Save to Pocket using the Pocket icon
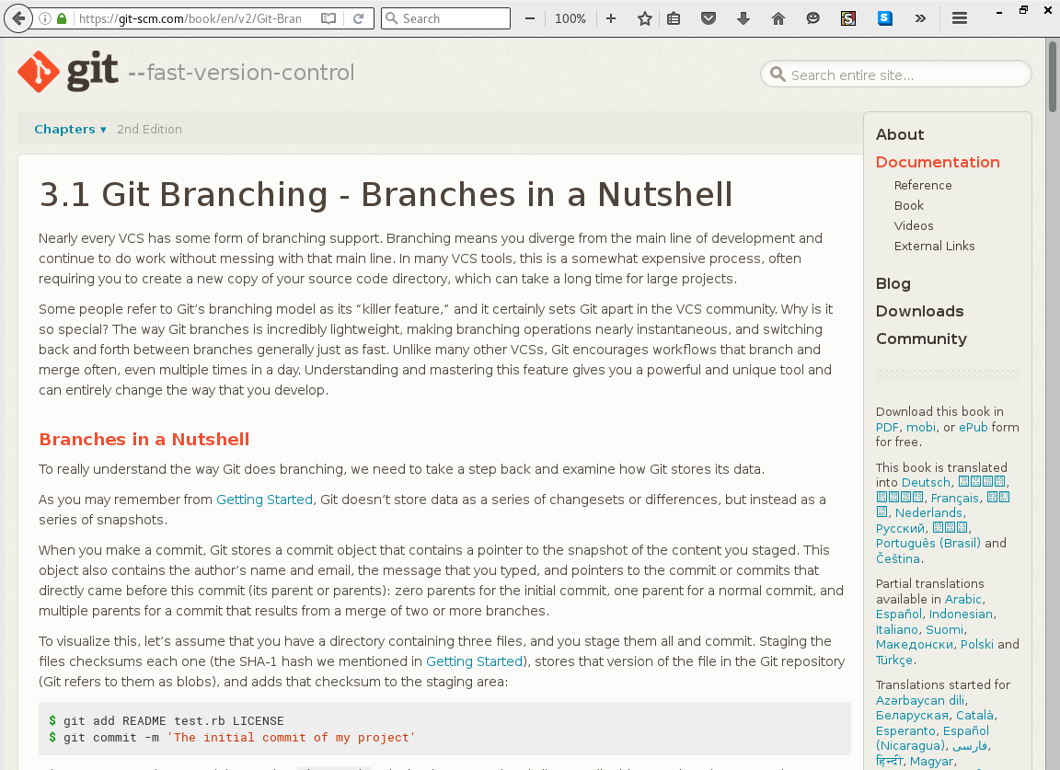Viewport: 1060px width, 770px height. click(x=709, y=18)
